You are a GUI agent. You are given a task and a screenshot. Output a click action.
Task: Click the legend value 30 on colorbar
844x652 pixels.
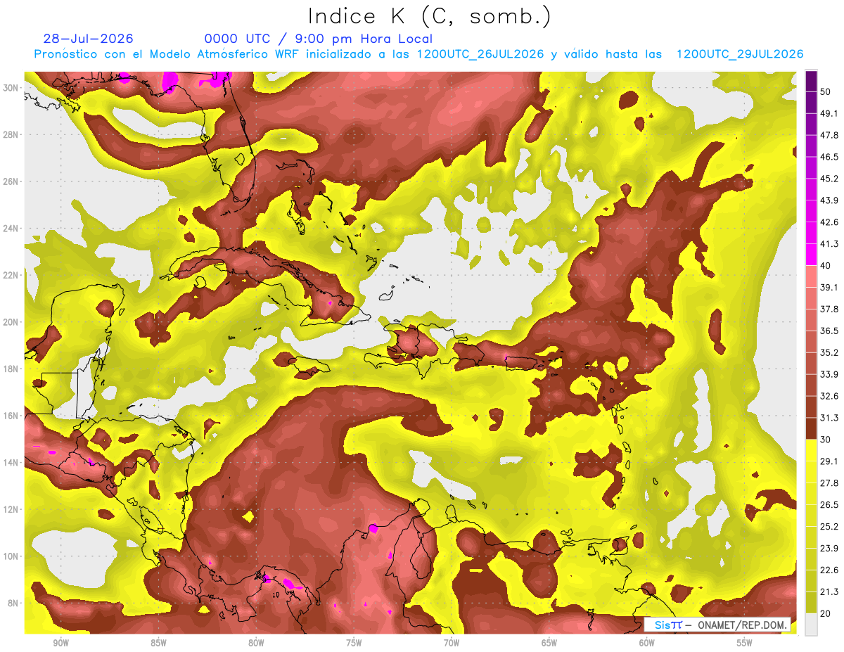tap(826, 440)
